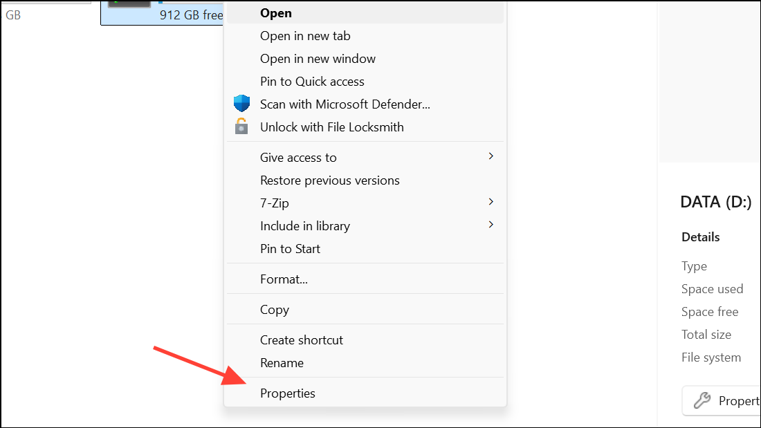Choose Rename from the menu
This screenshot has height=428, width=761.
coord(365,363)
